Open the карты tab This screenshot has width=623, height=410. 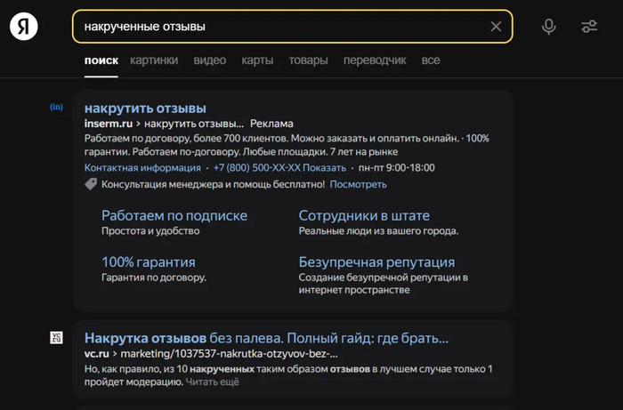click(x=257, y=60)
